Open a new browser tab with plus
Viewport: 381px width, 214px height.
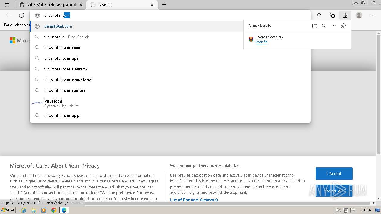(164, 5)
